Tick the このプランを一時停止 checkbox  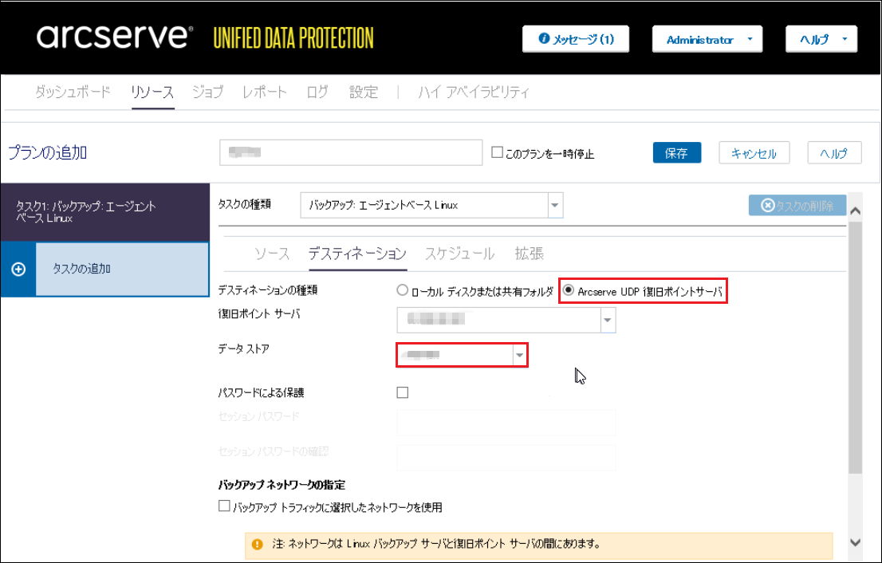[x=497, y=152]
